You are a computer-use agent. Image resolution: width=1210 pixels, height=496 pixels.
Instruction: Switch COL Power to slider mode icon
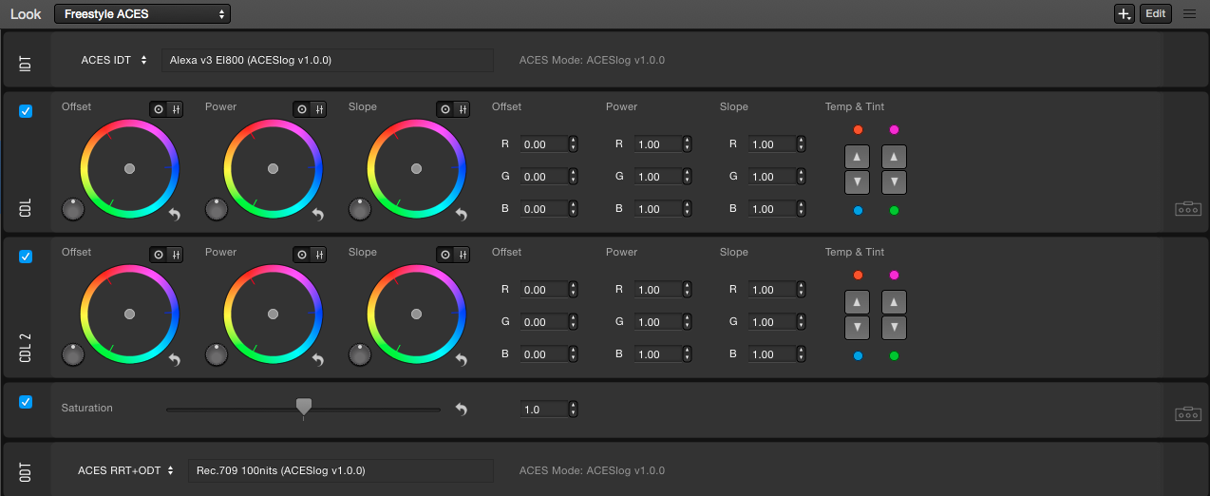point(318,109)
